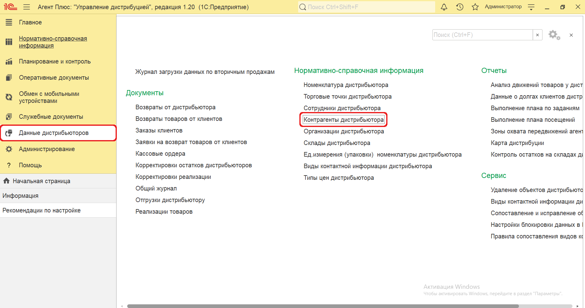Focus the section search field Ctrl+F
This screenshot has height=308, width=585.
pos(482,35)
